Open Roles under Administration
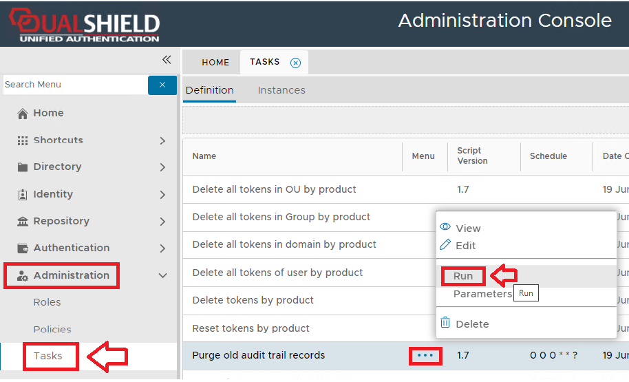The width and height of the screenshot is (629, 382). pyautogui.click(x=47, y=302)
